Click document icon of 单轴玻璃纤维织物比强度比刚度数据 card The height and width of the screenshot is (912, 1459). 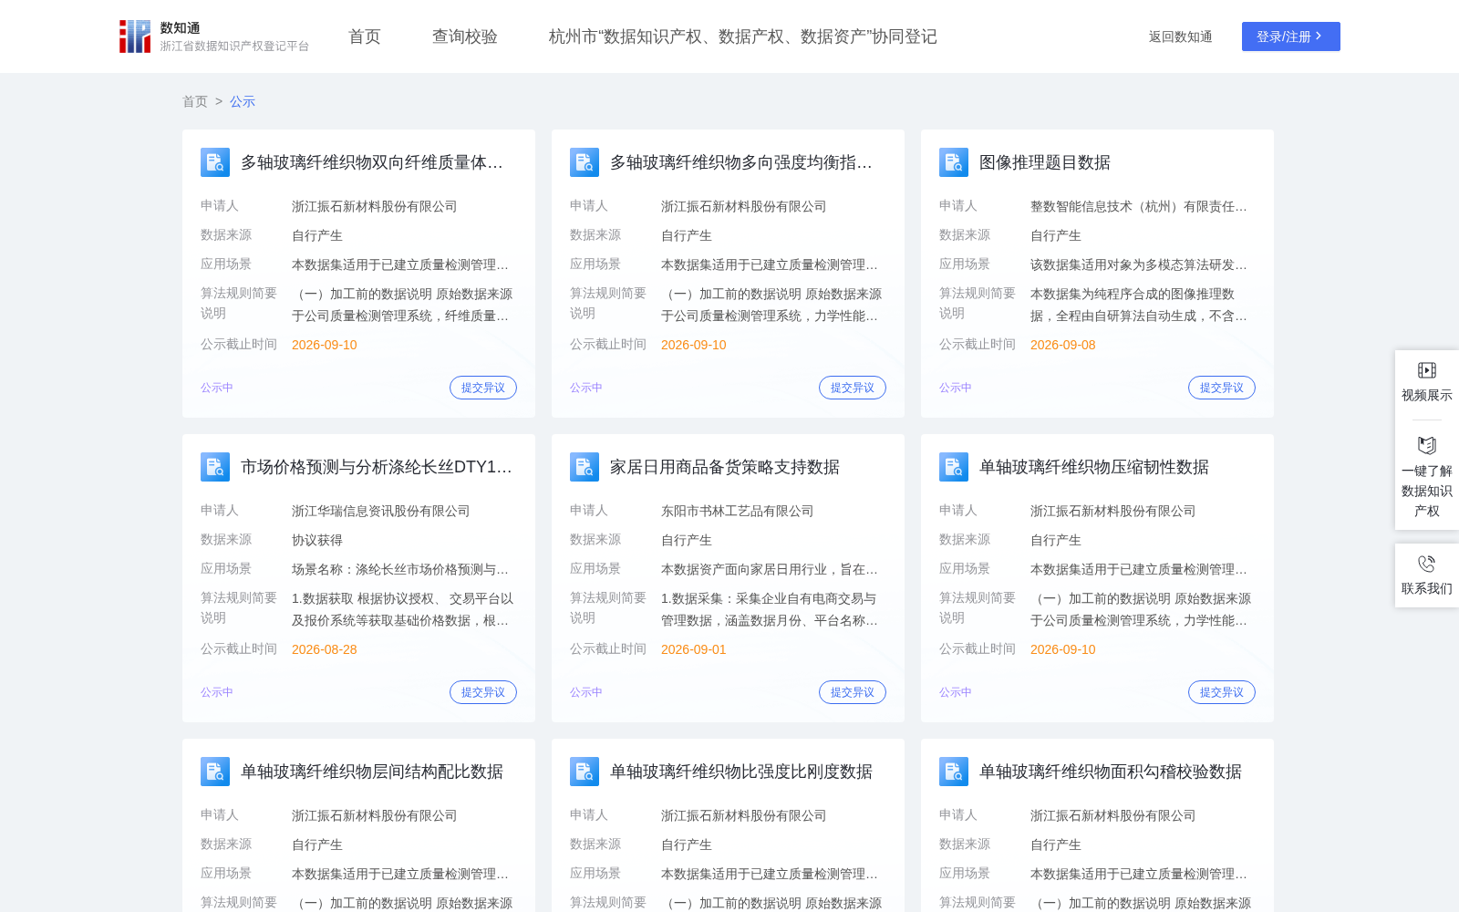coord(585,772)
